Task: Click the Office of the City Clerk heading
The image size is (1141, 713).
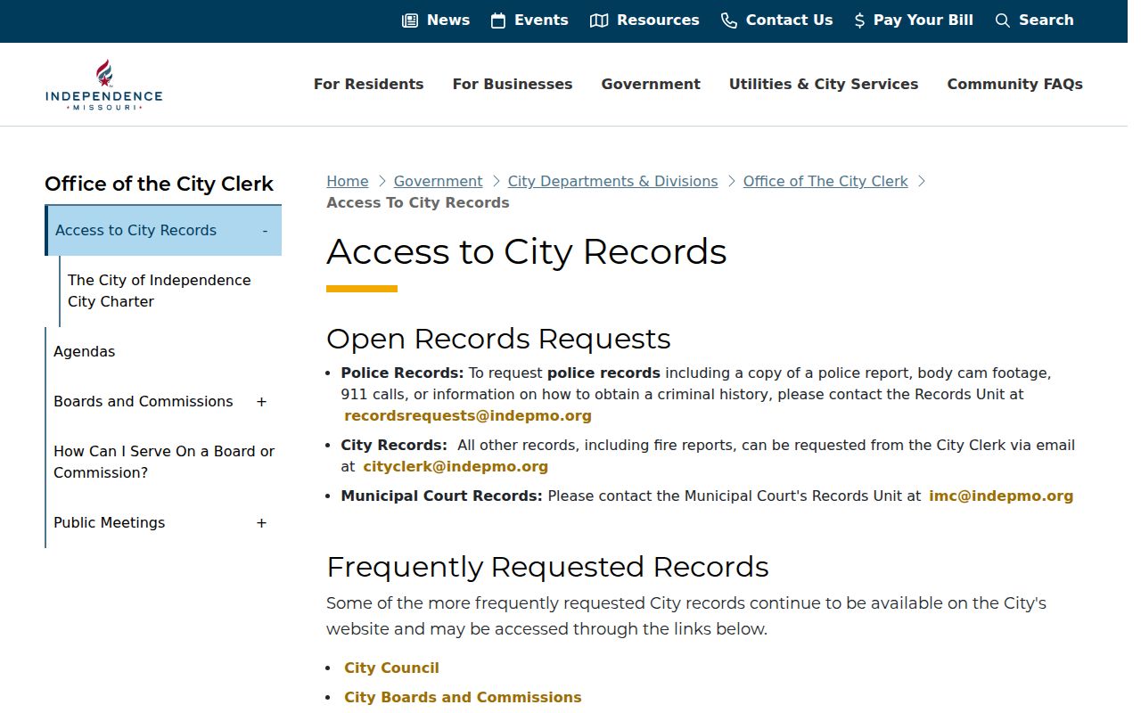Action: [160, 184]
